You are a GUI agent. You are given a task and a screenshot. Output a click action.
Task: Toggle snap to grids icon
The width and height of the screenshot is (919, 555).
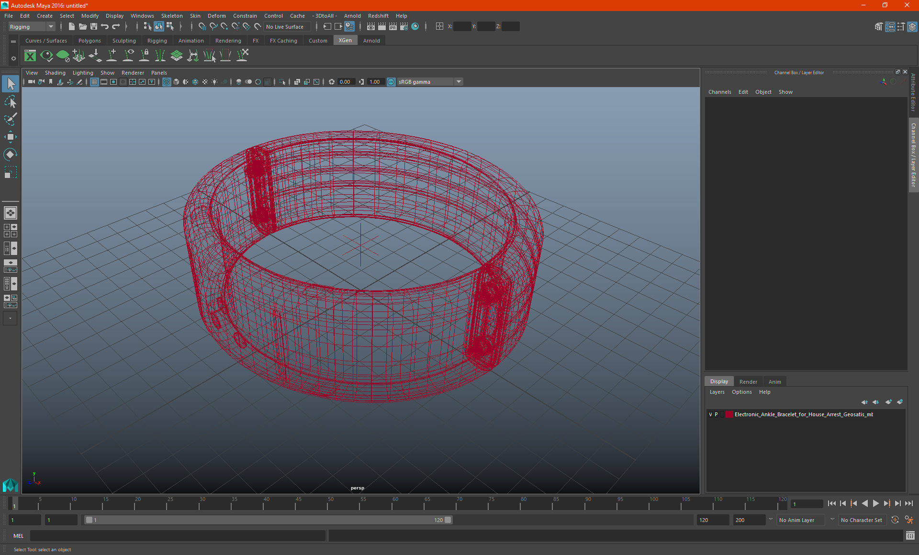pyautogui.click(x=202, y=27)
